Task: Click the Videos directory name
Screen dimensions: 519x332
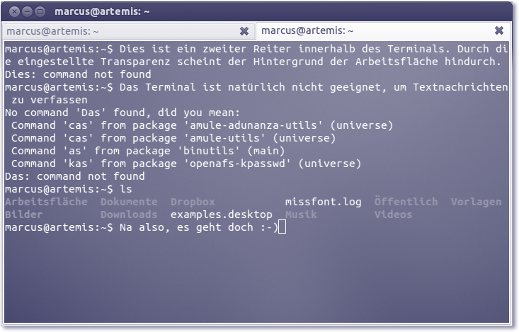Action: pyautogui.click(x=393, y=214)
